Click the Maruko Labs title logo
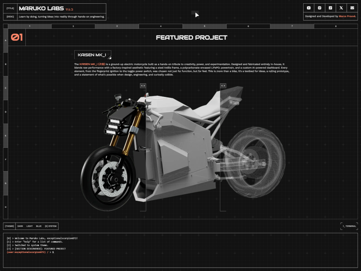This screenshot has width=361, height=271. [41, 9]
